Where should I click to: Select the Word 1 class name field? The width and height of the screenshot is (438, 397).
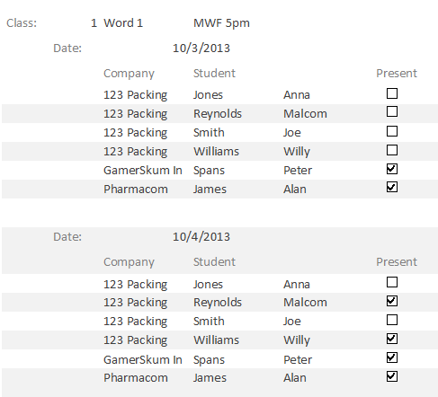pos(123,23)
